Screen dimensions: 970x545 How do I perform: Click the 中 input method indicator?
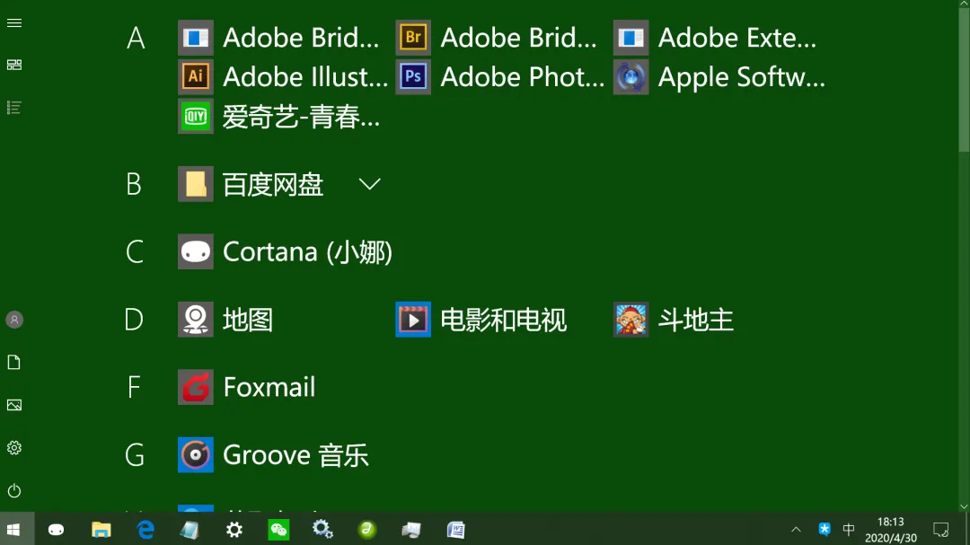coord(848,529)
